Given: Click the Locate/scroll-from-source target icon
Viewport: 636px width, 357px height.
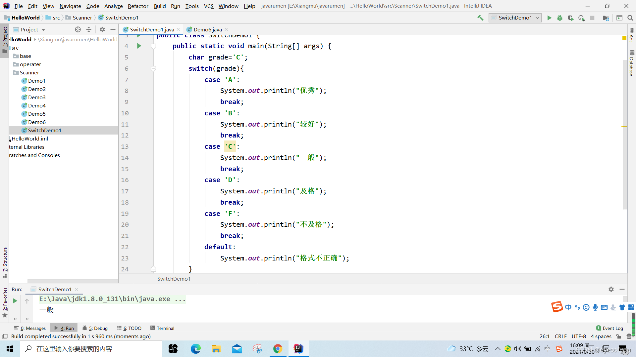Looking at the screenshot, I should [78, 29].
